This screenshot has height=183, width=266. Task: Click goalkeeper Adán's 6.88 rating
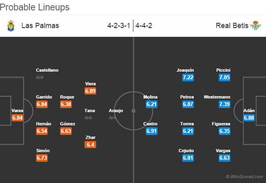click(x=249, y=118)
